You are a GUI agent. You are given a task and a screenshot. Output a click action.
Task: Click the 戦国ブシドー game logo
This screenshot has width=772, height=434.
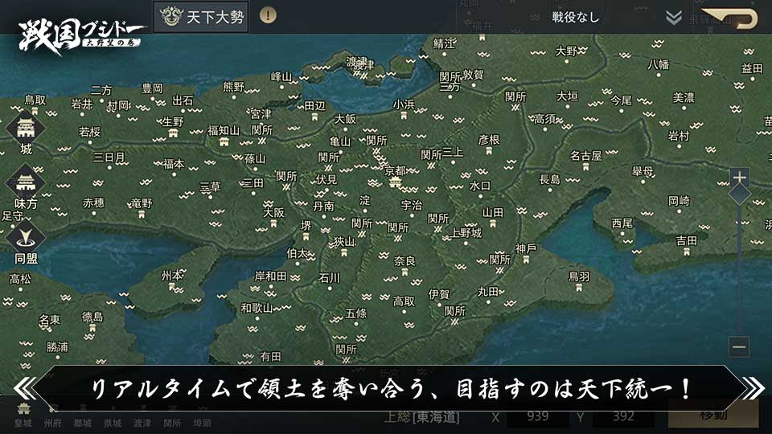click(x=80, y=34)
